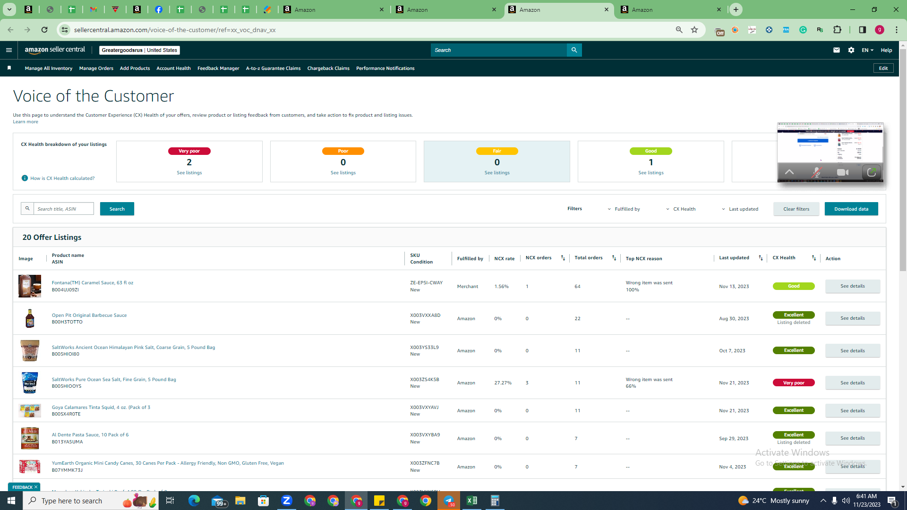Click See details for Fontana Caramel Sauce
This screenshot has width=907, height=510.
pos(852,286)
